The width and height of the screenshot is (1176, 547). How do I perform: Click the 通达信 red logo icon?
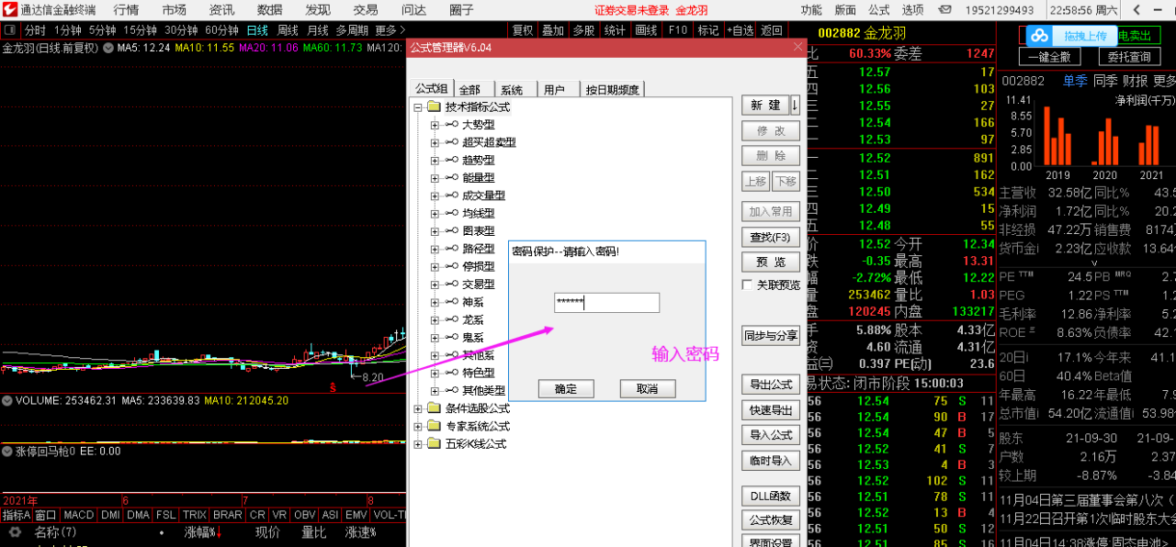[9, 10]
